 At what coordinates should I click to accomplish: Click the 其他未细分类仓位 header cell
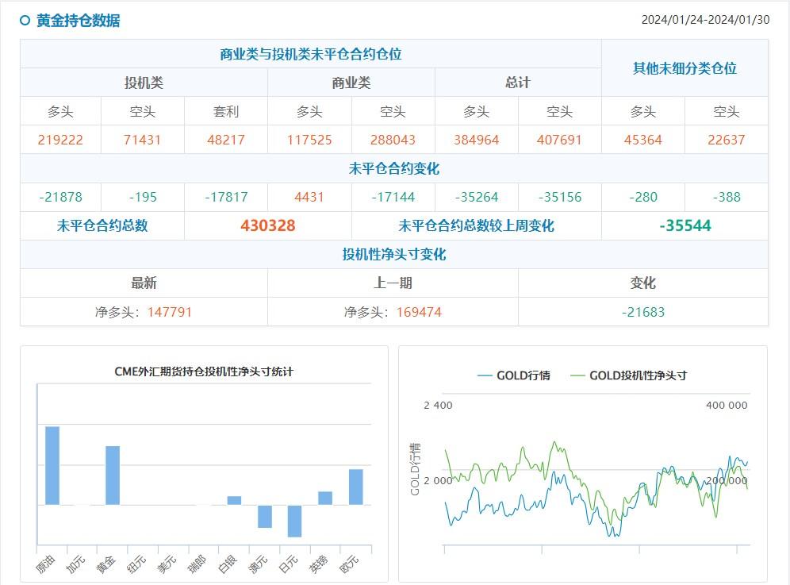point(685,68)
